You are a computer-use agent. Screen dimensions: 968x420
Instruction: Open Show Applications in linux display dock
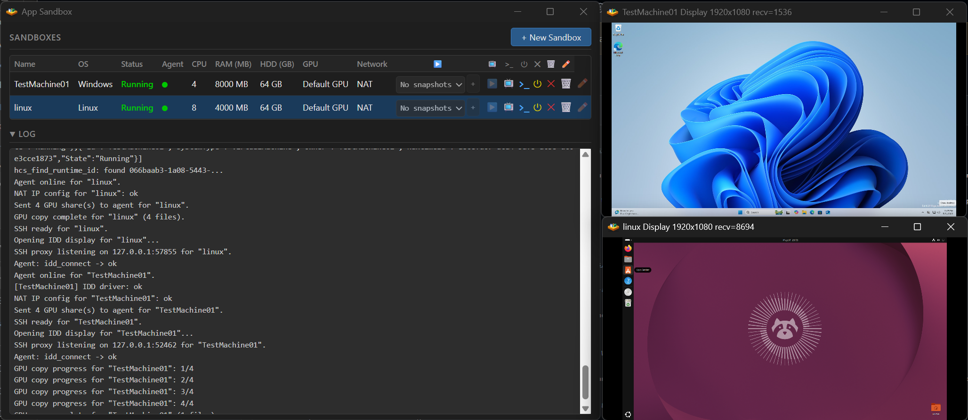click(x=628, y=414)
